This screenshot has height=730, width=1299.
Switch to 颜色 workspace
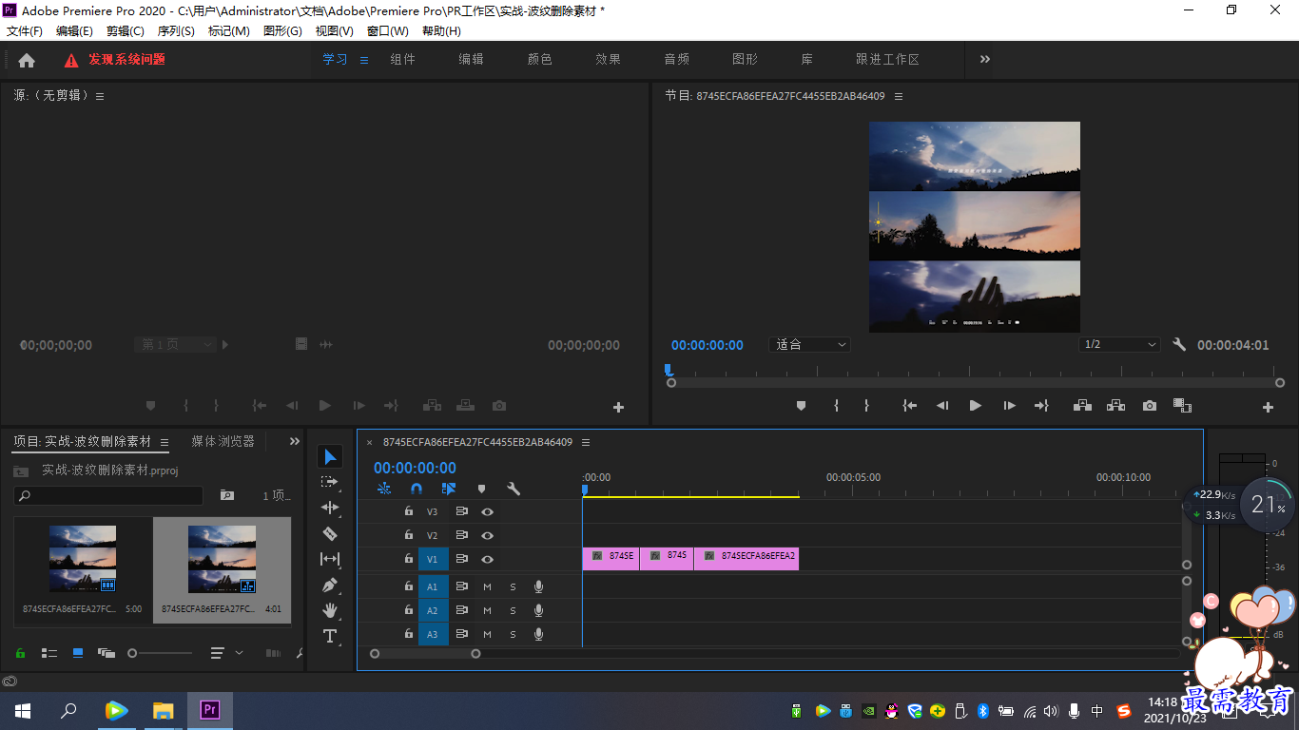[x=540, y=59]
